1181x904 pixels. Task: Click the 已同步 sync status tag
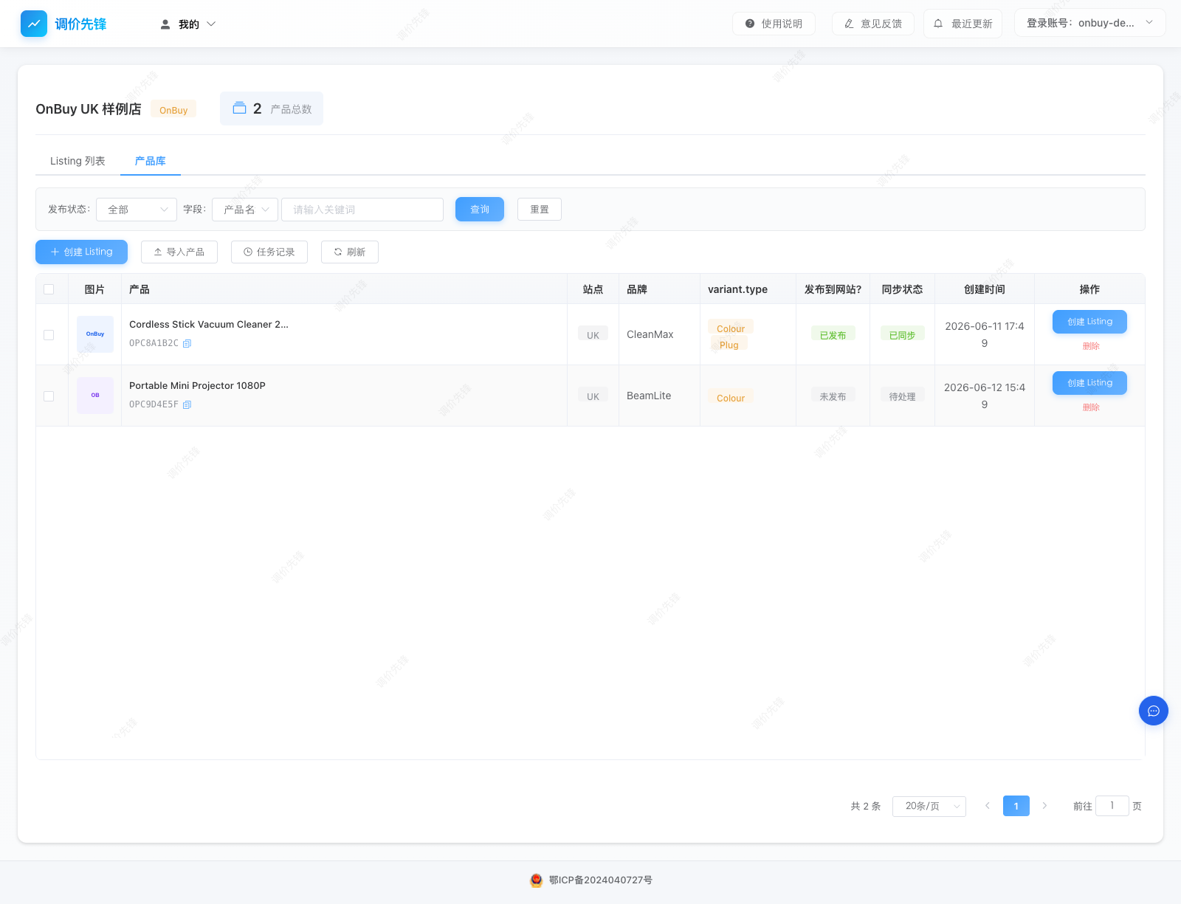(x=902, y=335)
